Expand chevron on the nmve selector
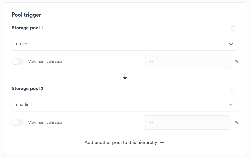 pos(231,44)
